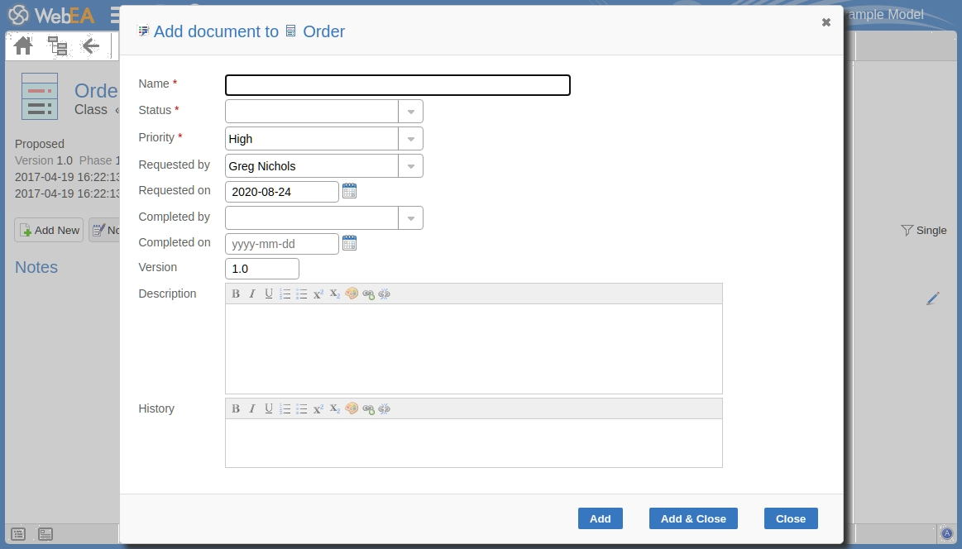Insert bullet list in History editor
The width and height of the screenshot is (962, 549).
(x=302, y=408)
